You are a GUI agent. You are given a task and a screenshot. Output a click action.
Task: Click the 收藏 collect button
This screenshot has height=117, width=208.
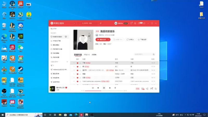point(118,40)
